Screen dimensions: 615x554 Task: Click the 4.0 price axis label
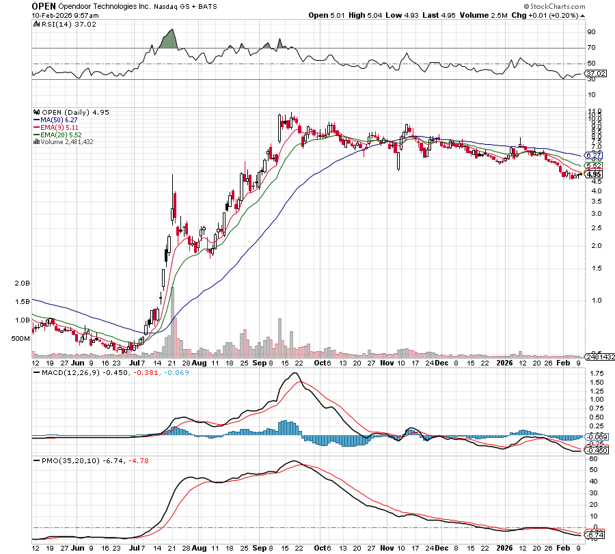(x=597, y=191)
